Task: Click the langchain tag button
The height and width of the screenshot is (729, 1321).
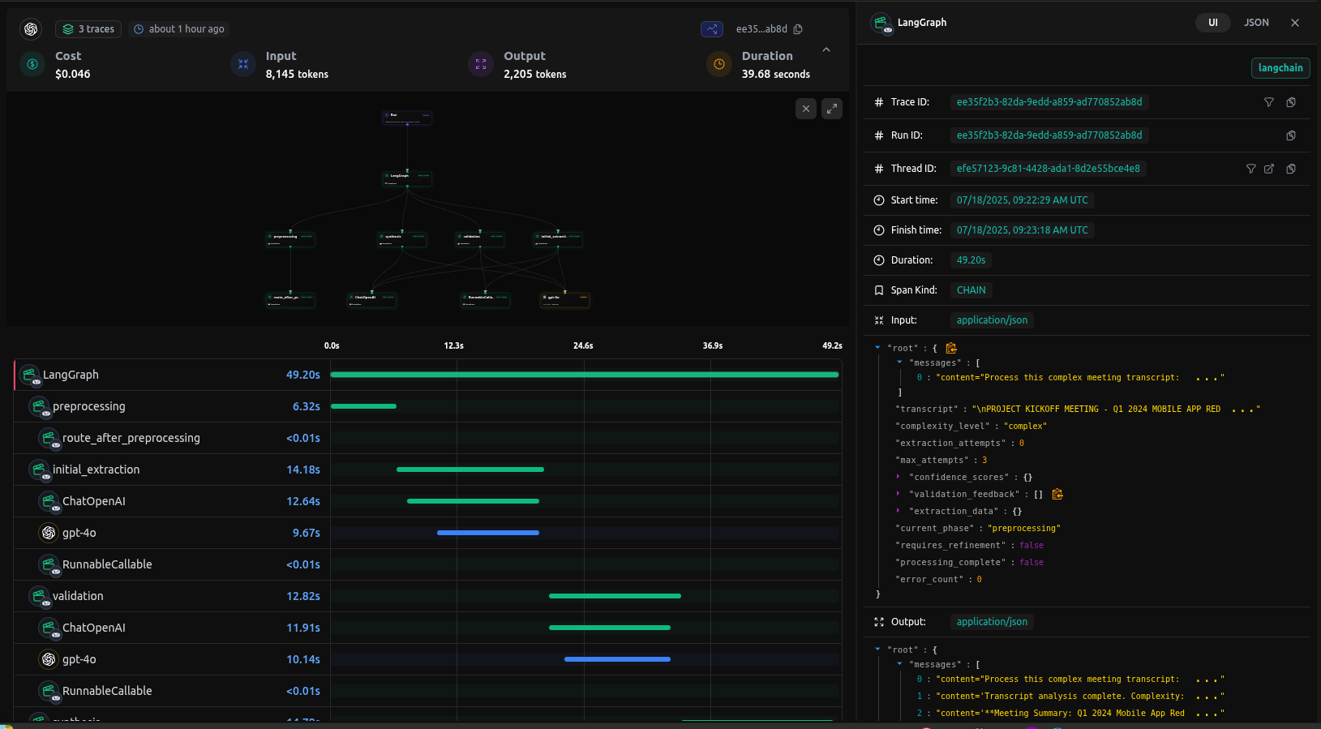Action: [1280, 68]
